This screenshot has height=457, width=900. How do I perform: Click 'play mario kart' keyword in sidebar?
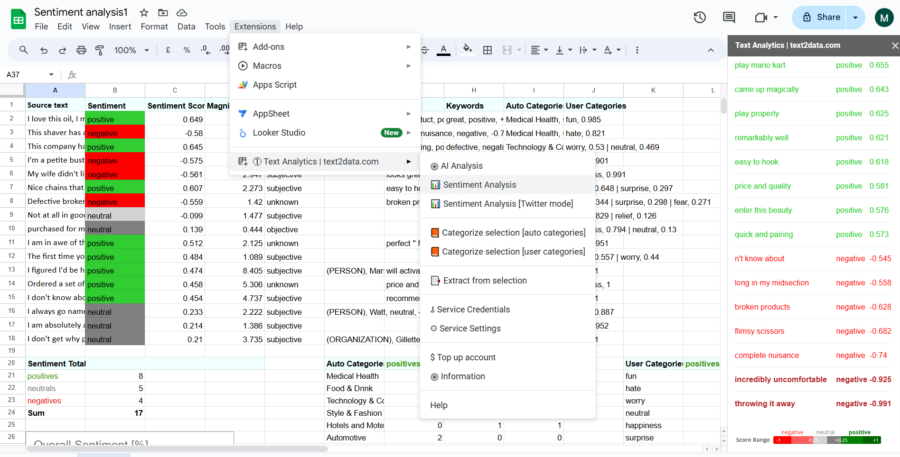click(x=760, y=65)
